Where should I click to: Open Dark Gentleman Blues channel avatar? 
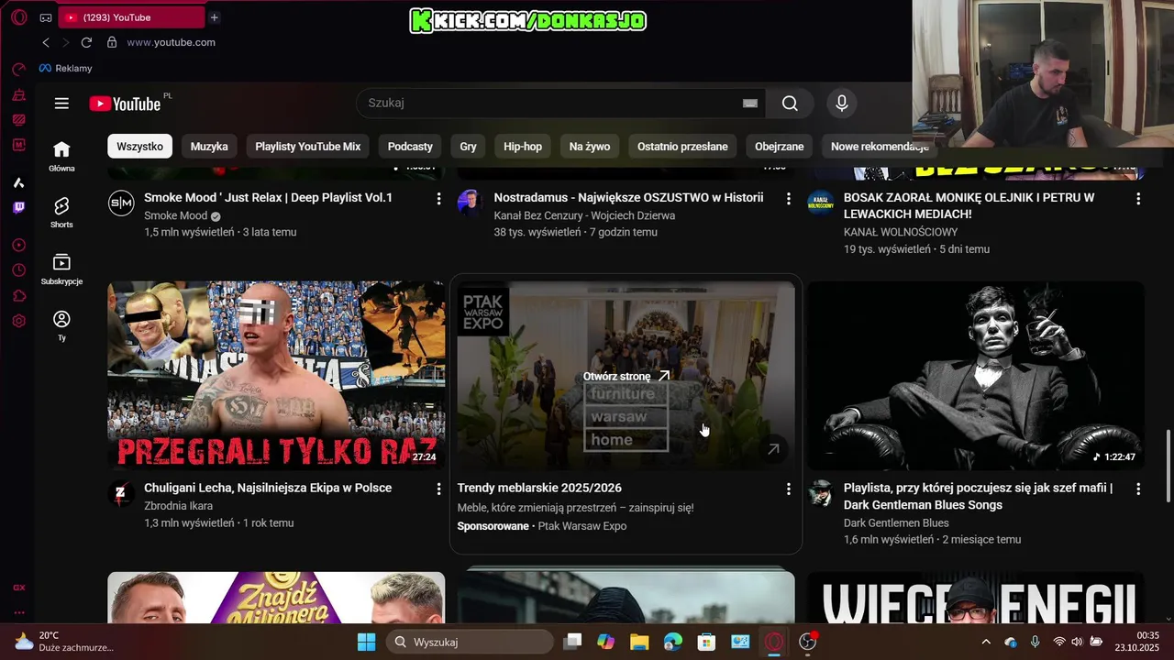821,493
